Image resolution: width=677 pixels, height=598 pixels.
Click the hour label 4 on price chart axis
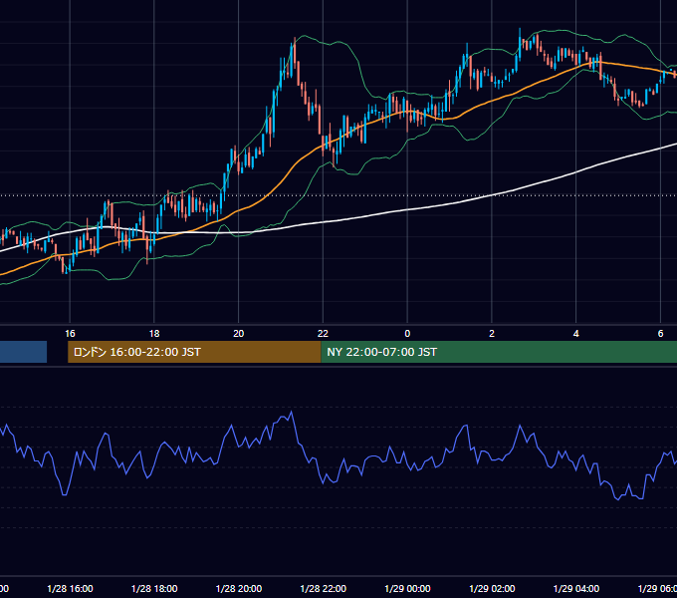tap(576, 333)
